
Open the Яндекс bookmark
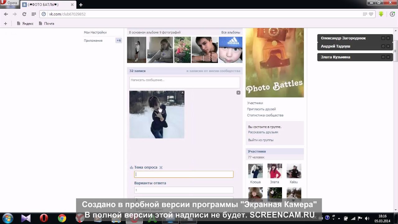point(25,23)
